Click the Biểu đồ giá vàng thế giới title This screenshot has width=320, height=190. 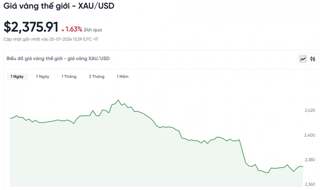click(58, 58)
